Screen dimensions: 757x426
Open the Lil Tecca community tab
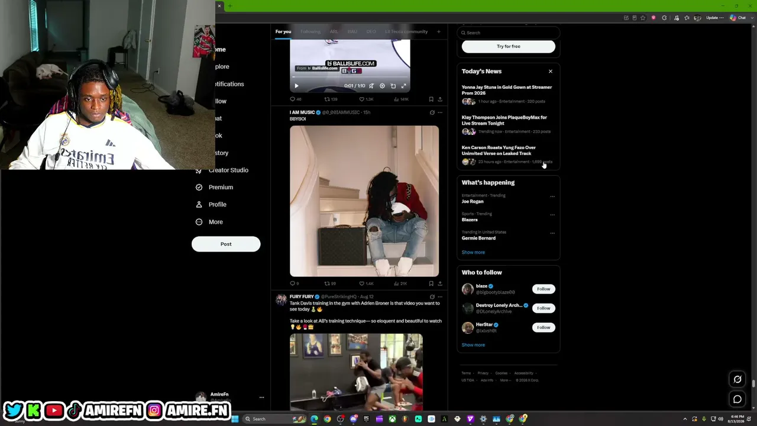[x=406, y=31]
